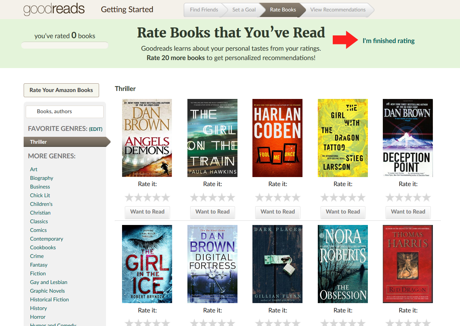Open the Historical Fiction genre

point(49,300)
